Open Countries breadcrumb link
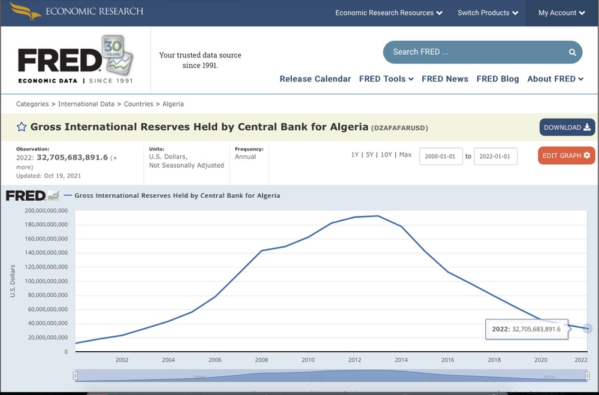This screenshot has height=395, width=599. pos(138,104)
